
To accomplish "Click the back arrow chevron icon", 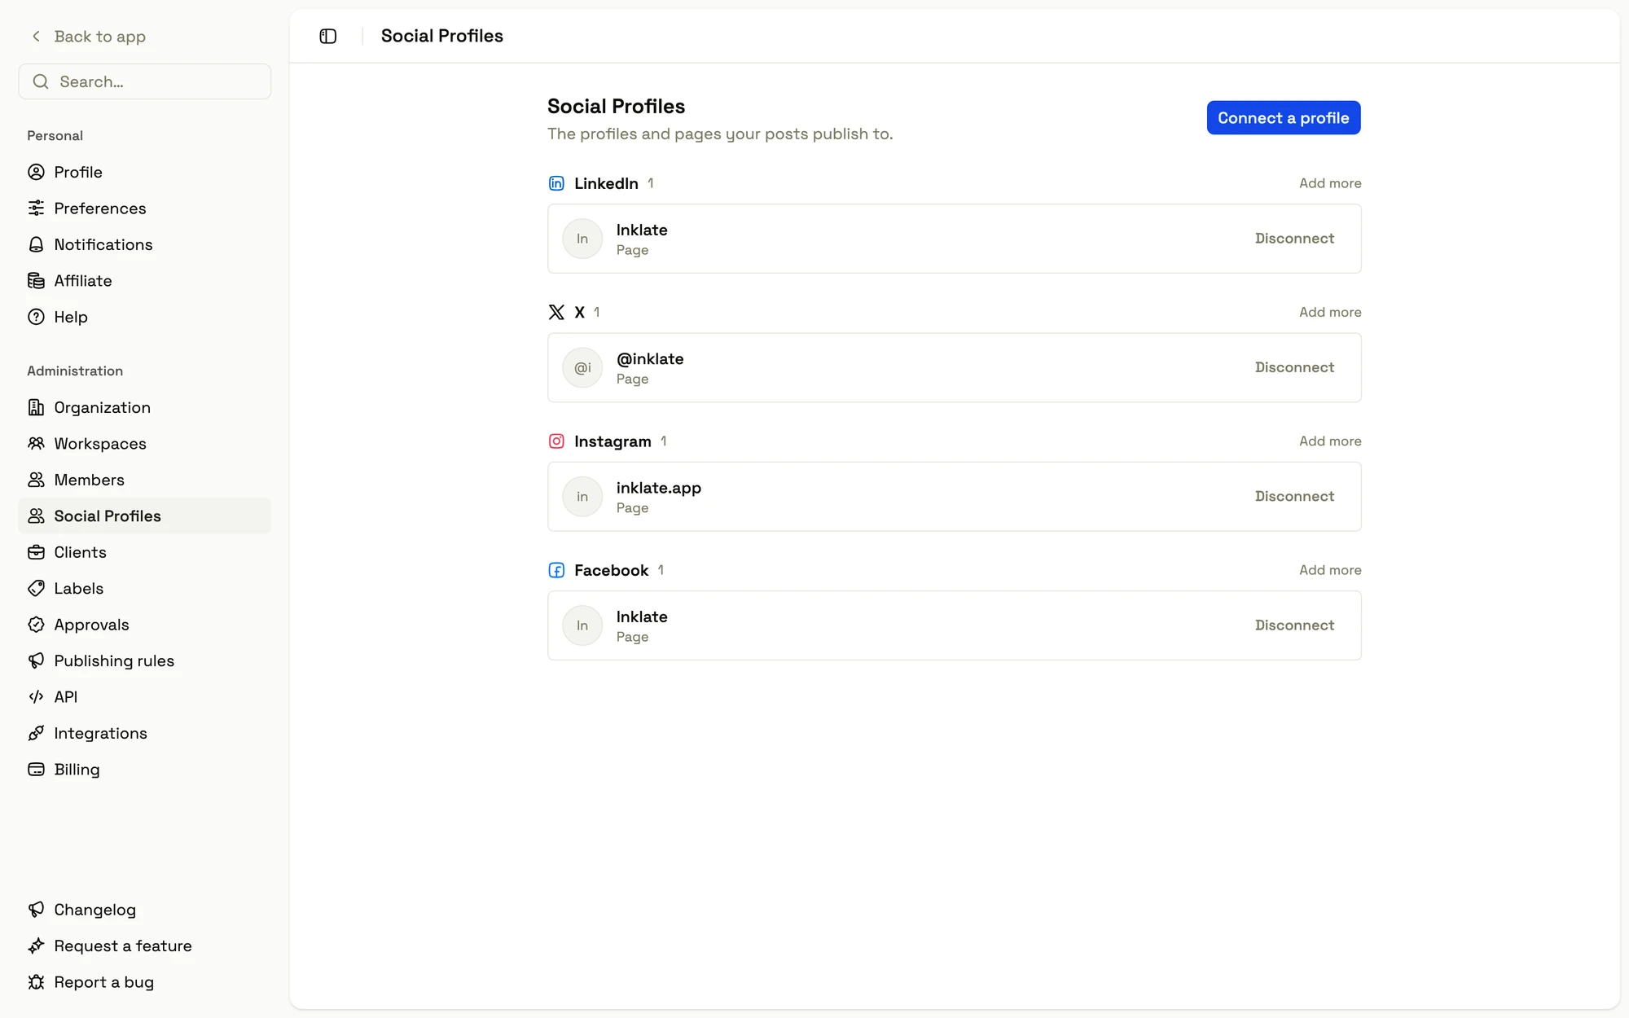I will point(36,36).
